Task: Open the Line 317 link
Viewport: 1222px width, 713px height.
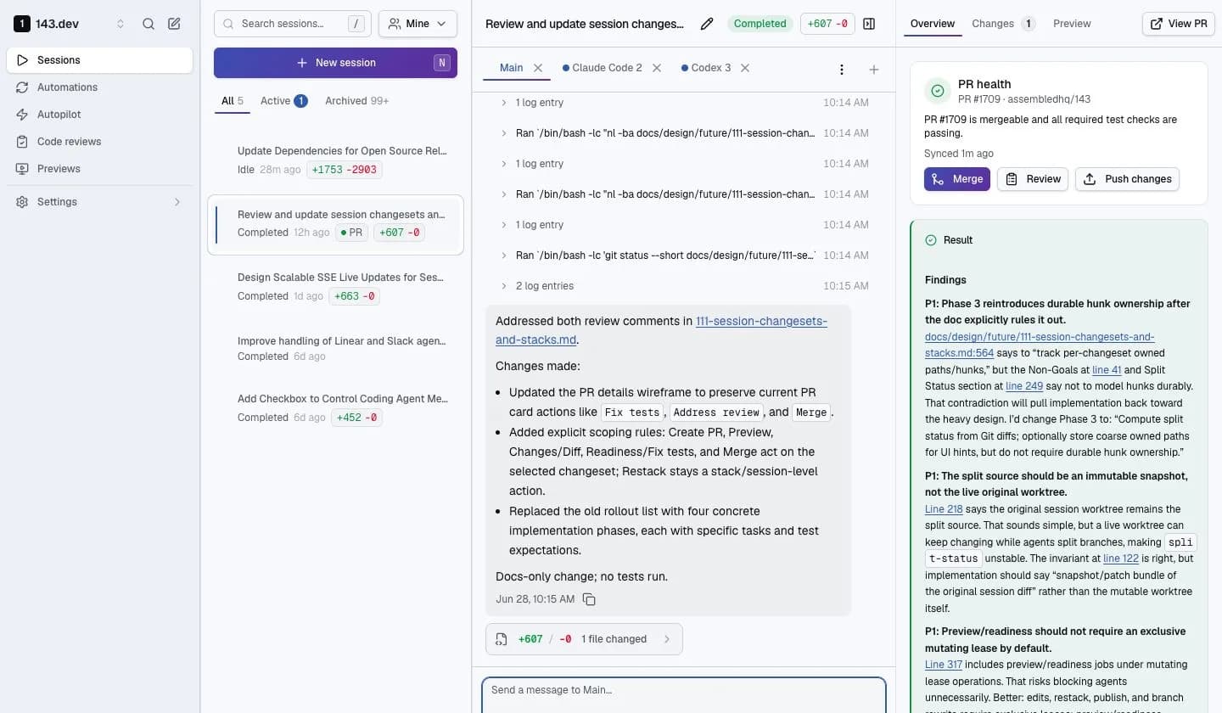Action: pyautogui.click(x=944, y=665)
